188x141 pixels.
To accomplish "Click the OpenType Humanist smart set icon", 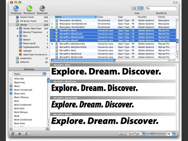I will (21, 54).
